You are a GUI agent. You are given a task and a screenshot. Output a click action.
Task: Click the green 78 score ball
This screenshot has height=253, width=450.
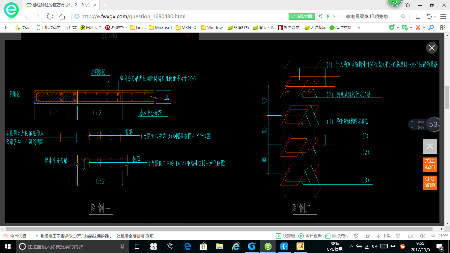point(395,2)
